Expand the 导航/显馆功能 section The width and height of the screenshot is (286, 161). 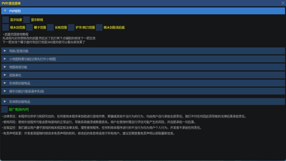click(143, 51)
